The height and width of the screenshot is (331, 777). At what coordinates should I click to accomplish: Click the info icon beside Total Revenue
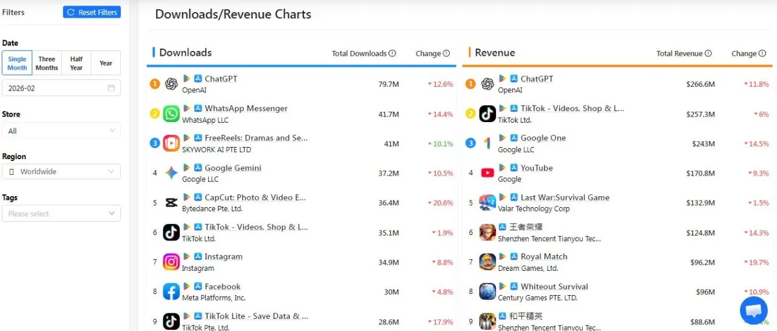click(x=708, y=53)
